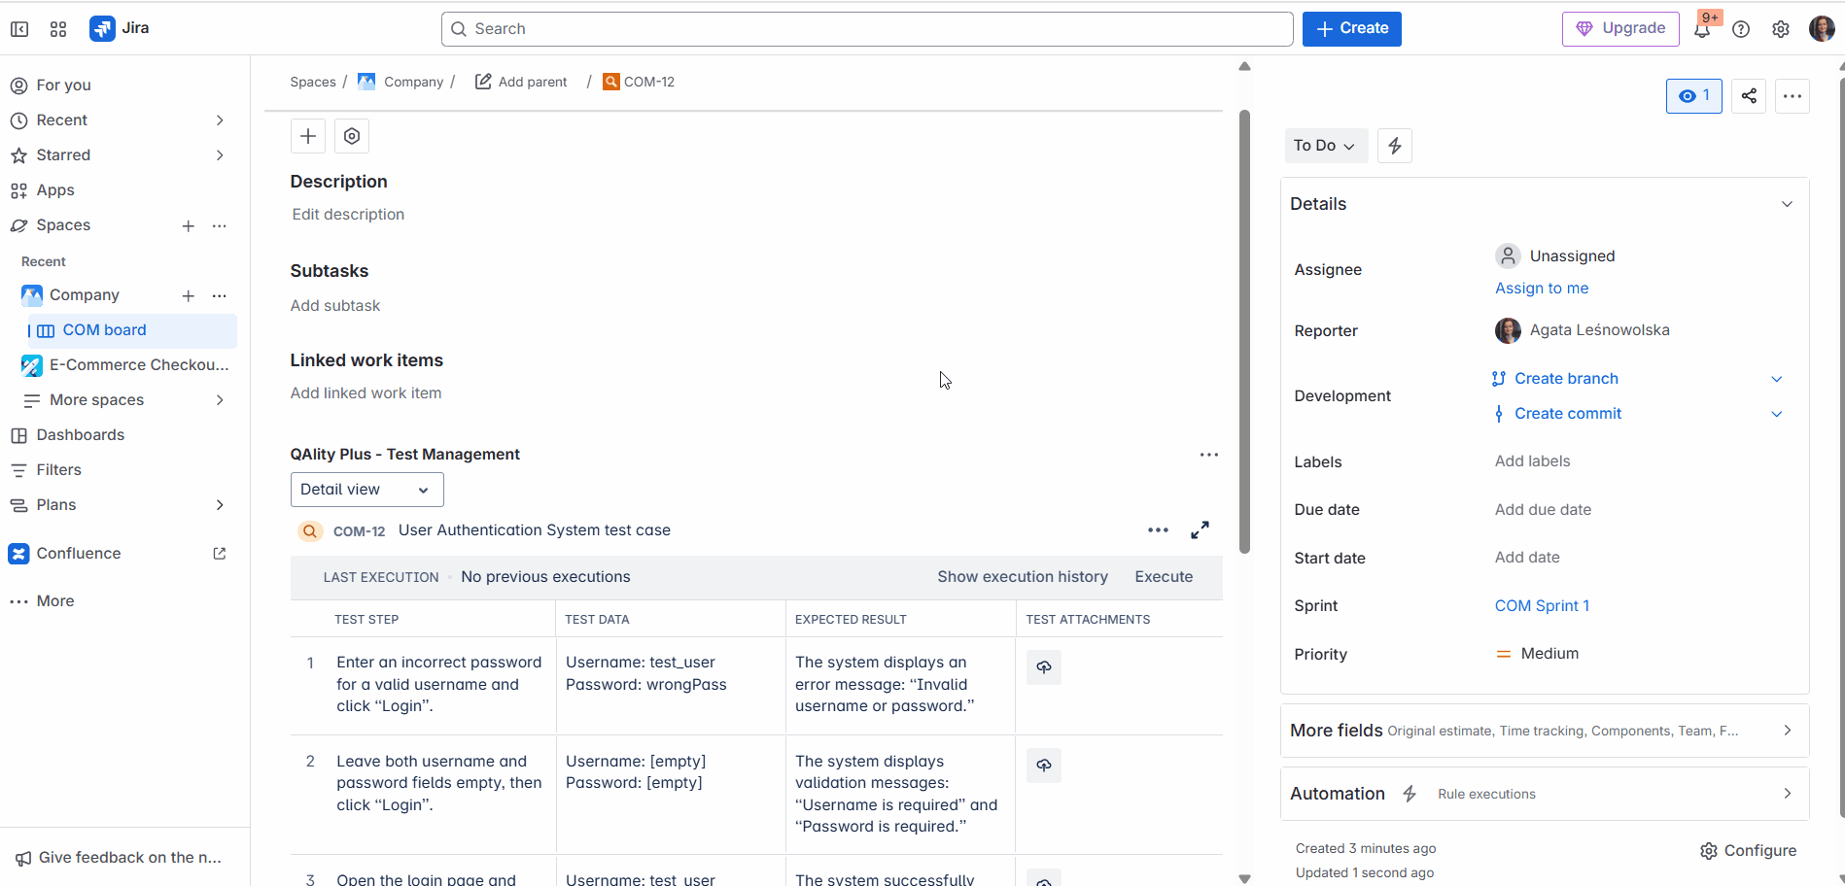Click Assign to me link
This screenshot has height=886, width=1845.
click(1542, 289)
